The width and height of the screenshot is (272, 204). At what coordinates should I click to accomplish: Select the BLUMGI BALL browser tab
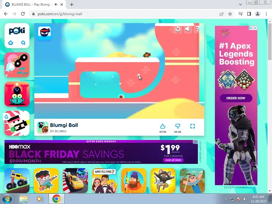click(34, 5)
